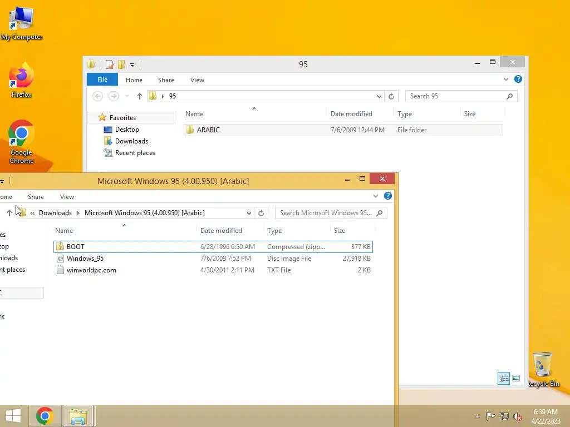Go up one level in Arabic window
Viewport: 570px width, 427px height.
coord(9,213)
